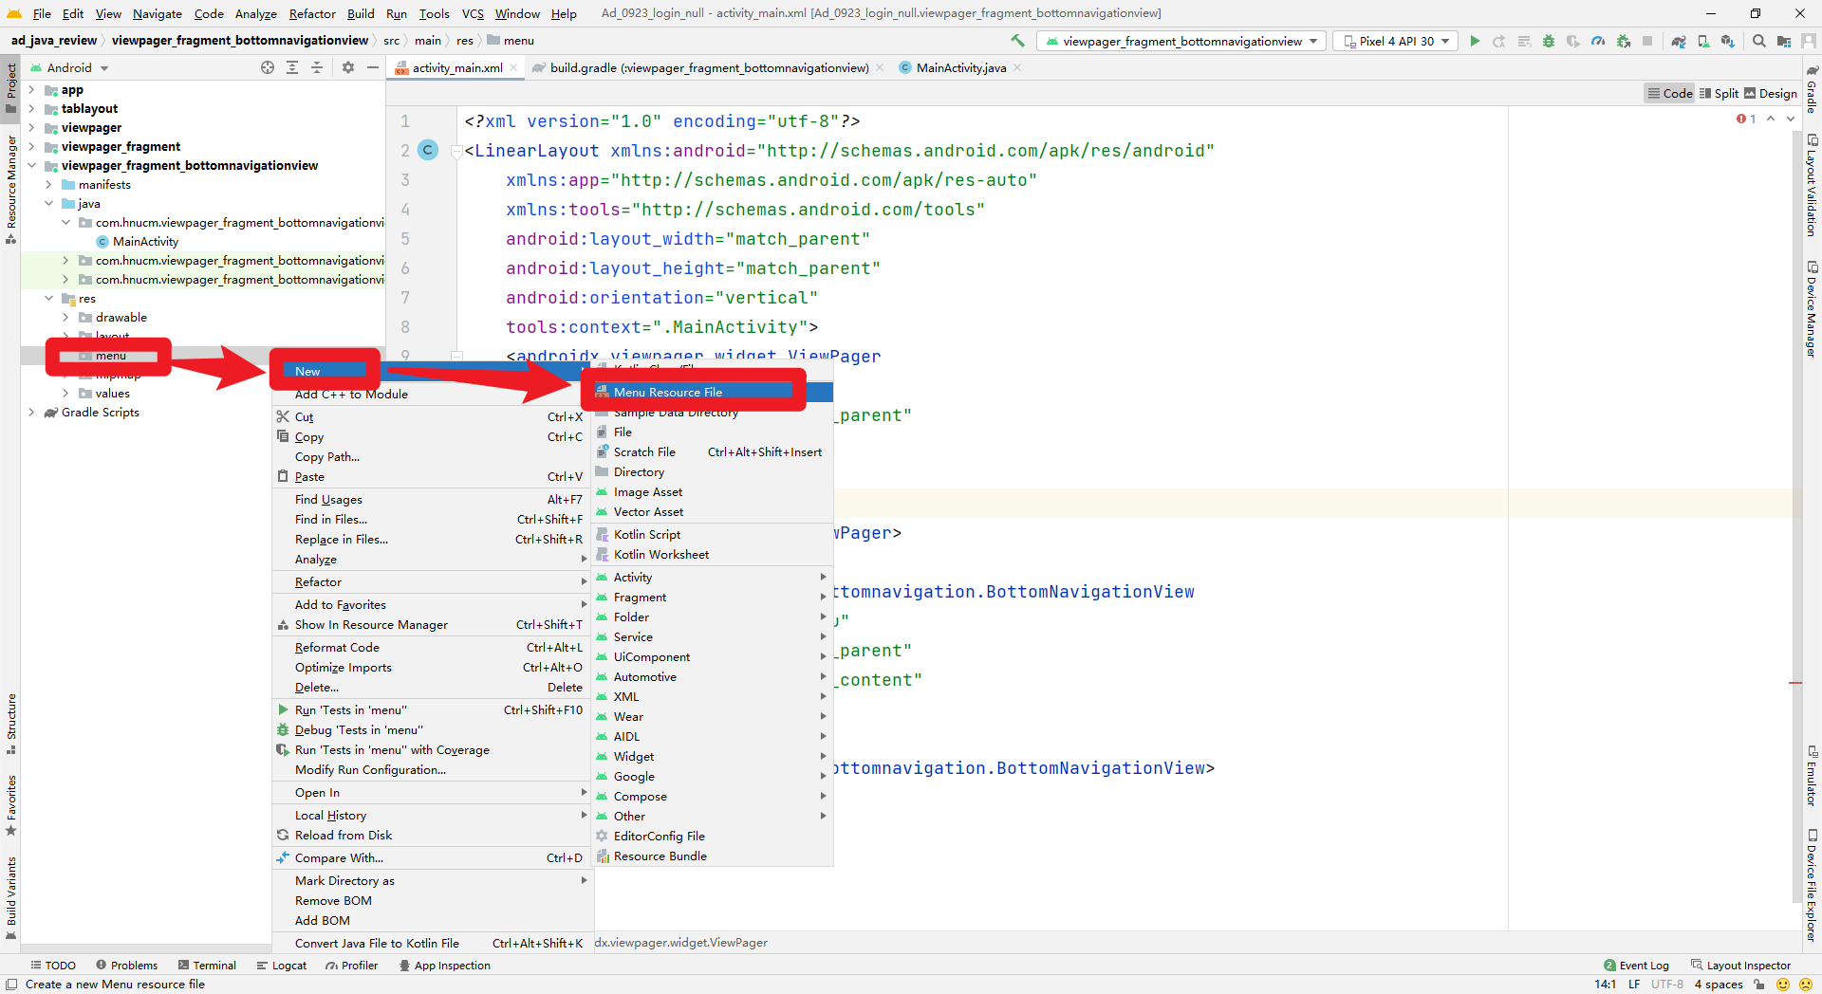Open the Emulator tool window
Screen dimensions: 1822x994
pos(1812,777)
